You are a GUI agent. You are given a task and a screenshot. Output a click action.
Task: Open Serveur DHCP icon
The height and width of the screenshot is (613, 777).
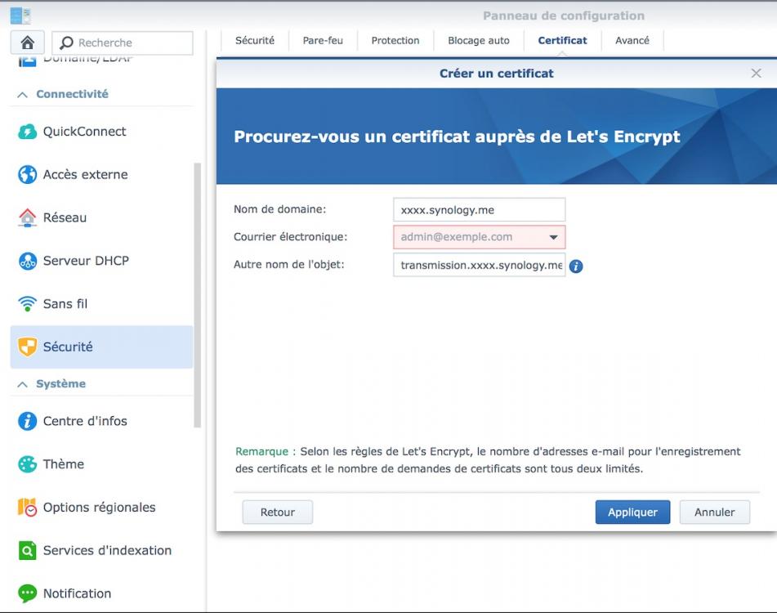[x=28, y=261]
